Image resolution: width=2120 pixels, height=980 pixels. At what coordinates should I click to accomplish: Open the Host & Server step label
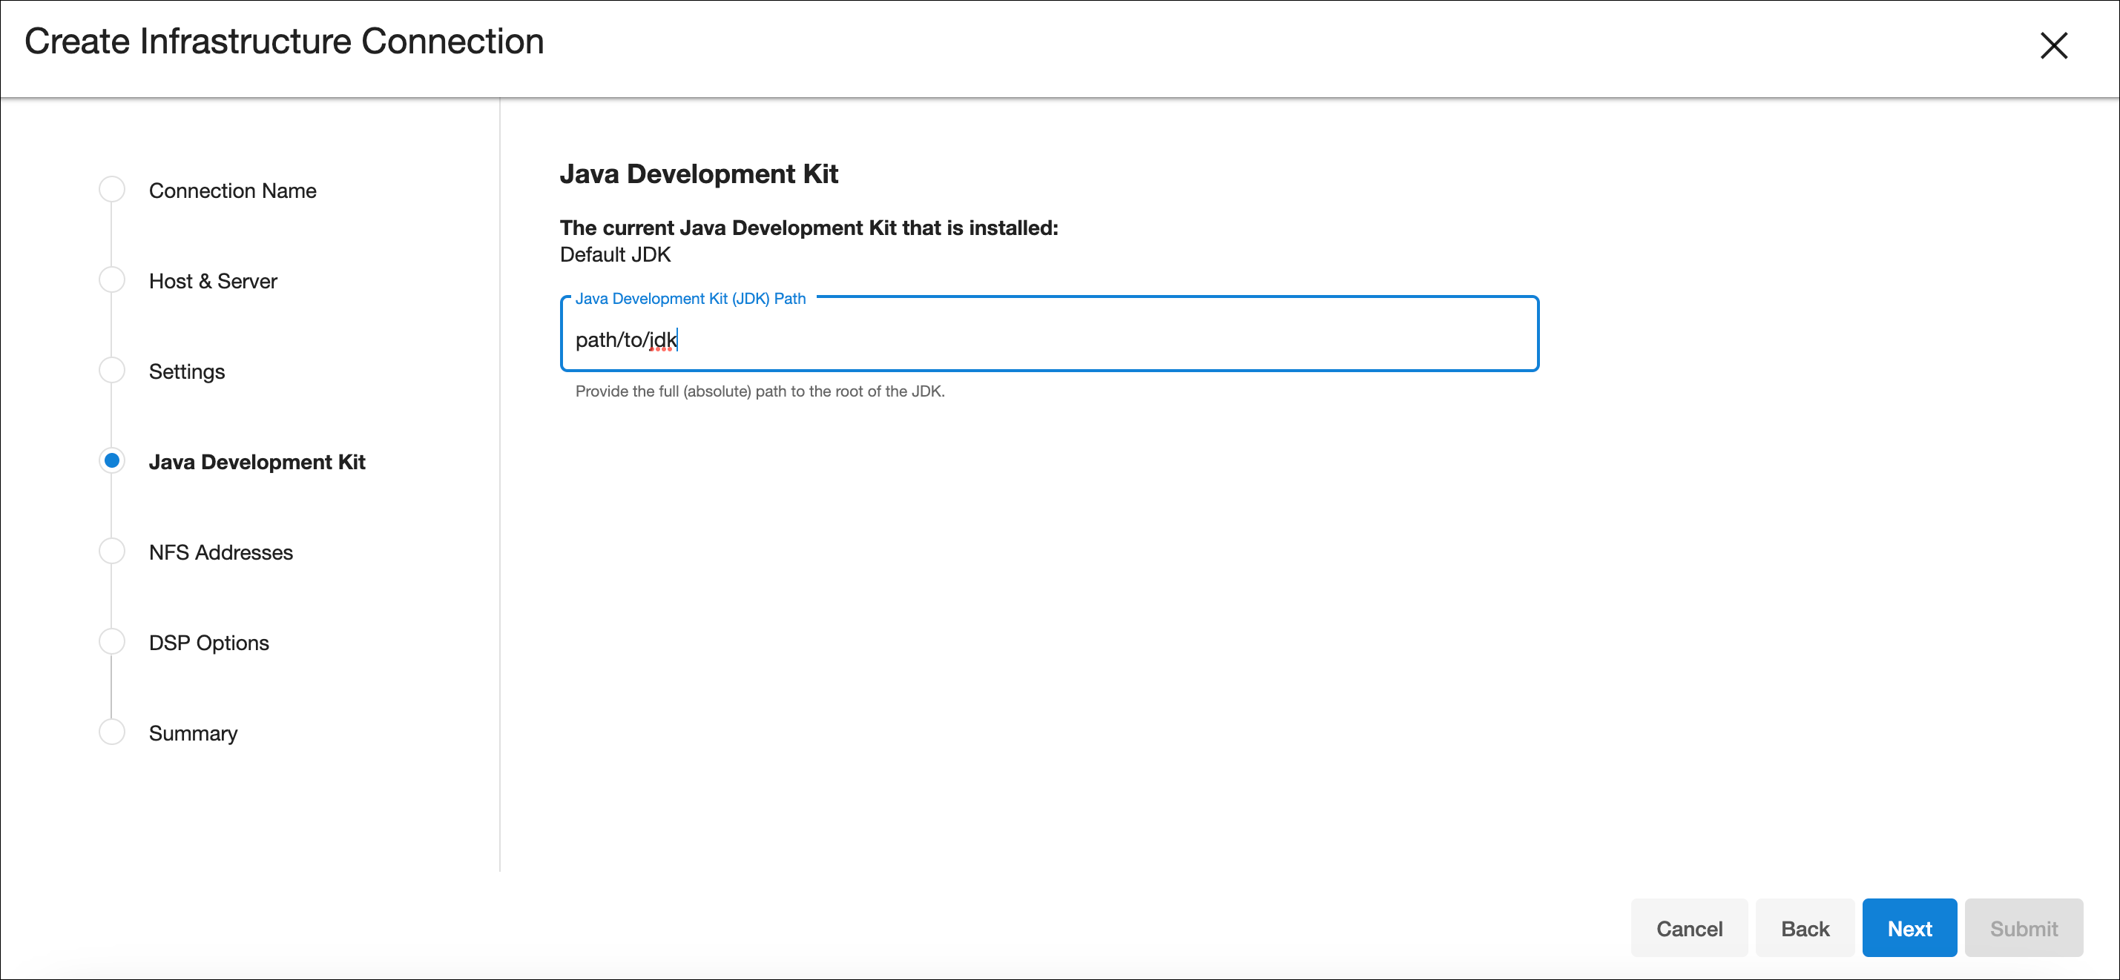click(x=212, y=281)
